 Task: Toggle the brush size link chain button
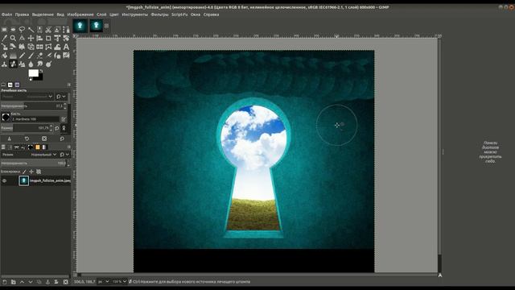click(64, 128)
